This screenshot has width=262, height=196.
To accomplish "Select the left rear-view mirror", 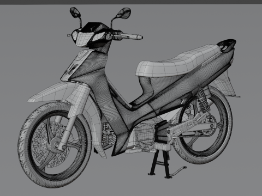I will [x=75, y=13].
